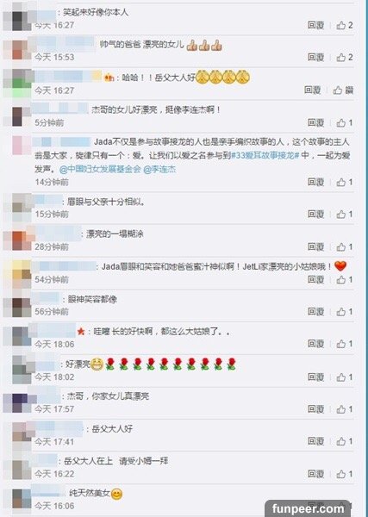Reply to '岳父大人好' comment at 17:41
This screenshot has width=368, height=517.
[x=315, y=441]
